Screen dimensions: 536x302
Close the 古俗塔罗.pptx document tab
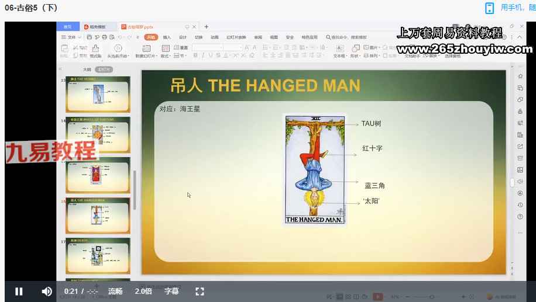(x=194, y=27)
